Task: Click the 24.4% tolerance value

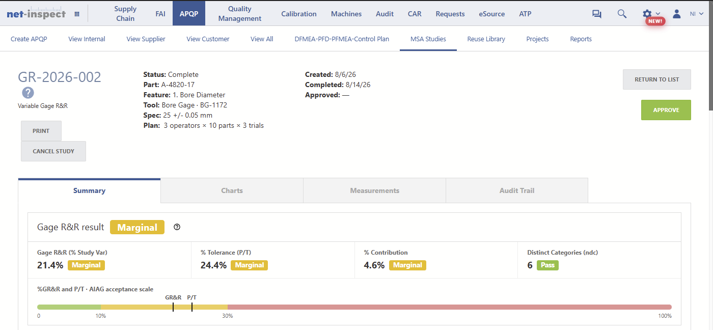Action: (213, 265)
